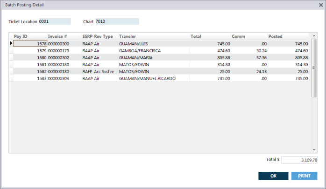Select Pay ID cell 1581

click(30, 64)
